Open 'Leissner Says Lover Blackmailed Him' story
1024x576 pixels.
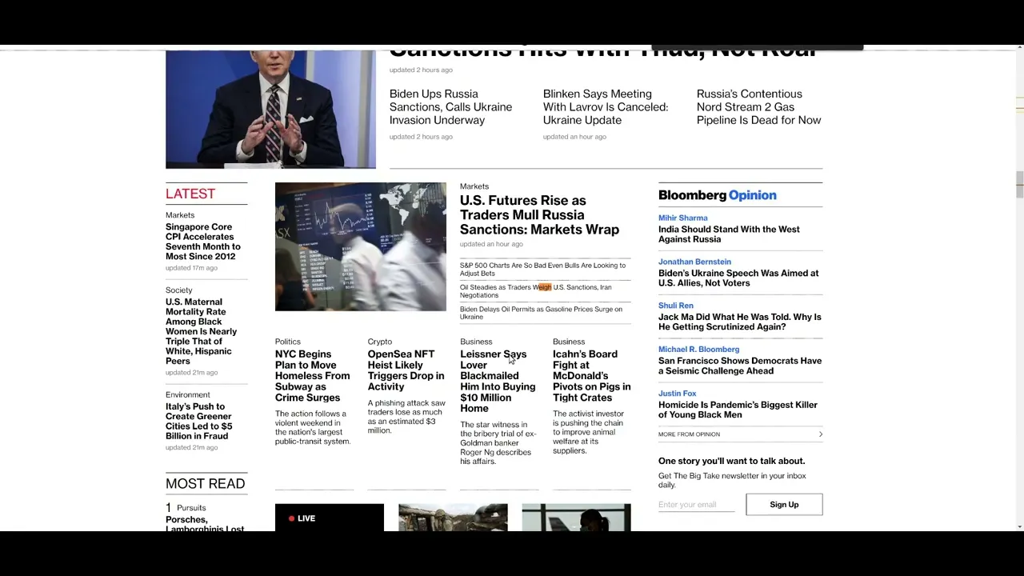pos(498,381)
